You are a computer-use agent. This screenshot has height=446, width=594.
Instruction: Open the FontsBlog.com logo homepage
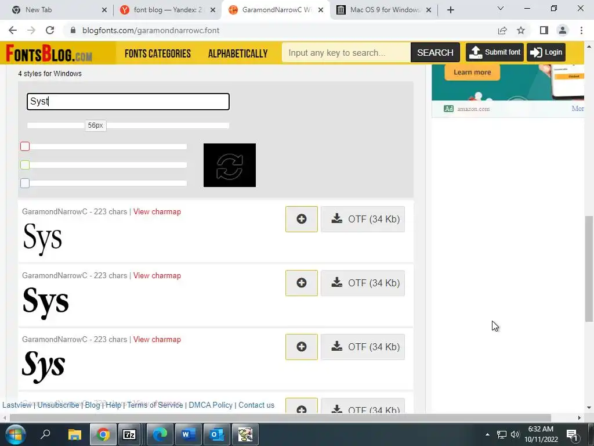coord(49,53)
